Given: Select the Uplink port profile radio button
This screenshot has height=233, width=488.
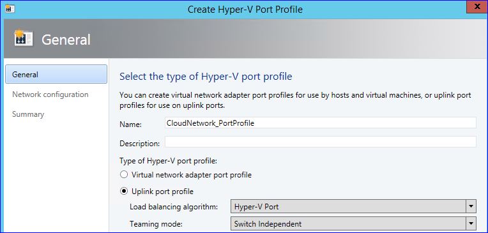Looking at the screenshot, I should click(124, 191).
